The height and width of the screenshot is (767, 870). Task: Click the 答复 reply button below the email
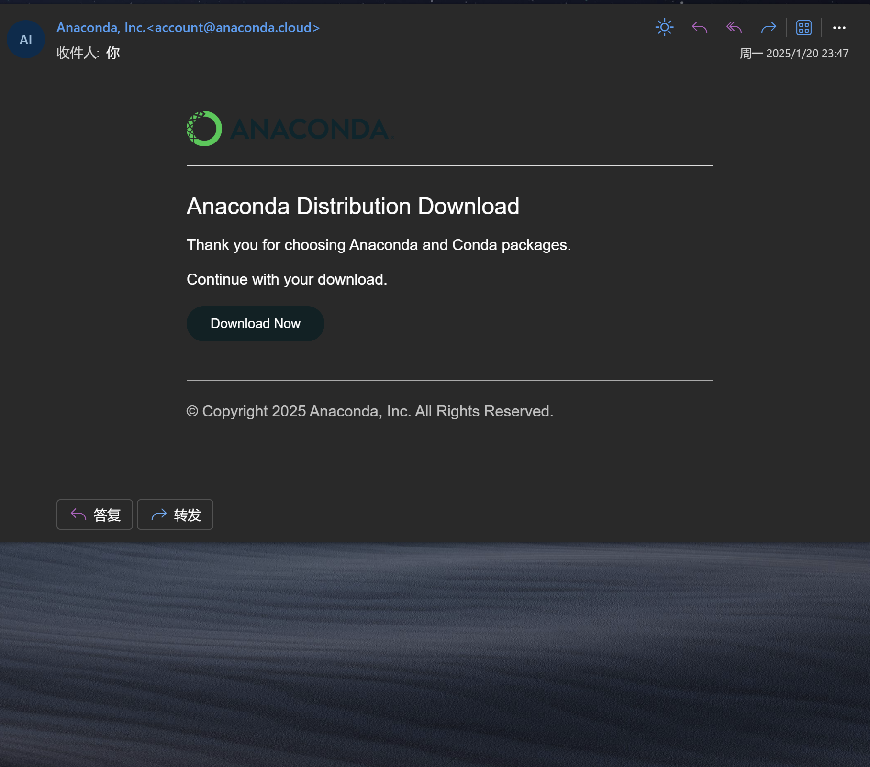point(95,515)
